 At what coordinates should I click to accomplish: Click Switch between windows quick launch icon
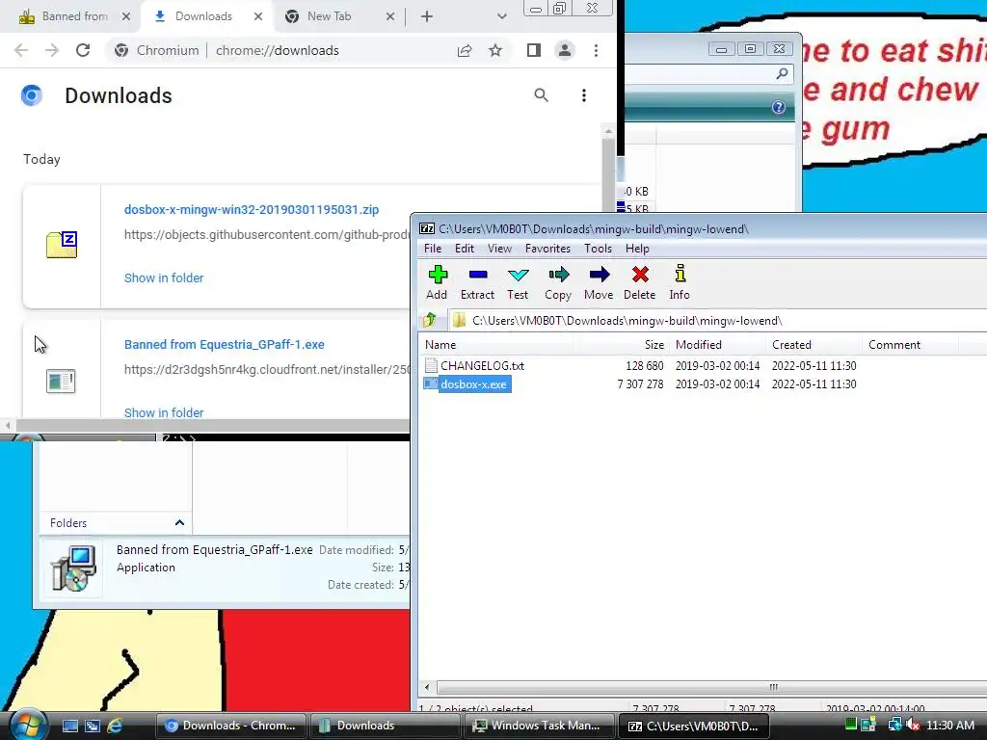tap(93, 726)
